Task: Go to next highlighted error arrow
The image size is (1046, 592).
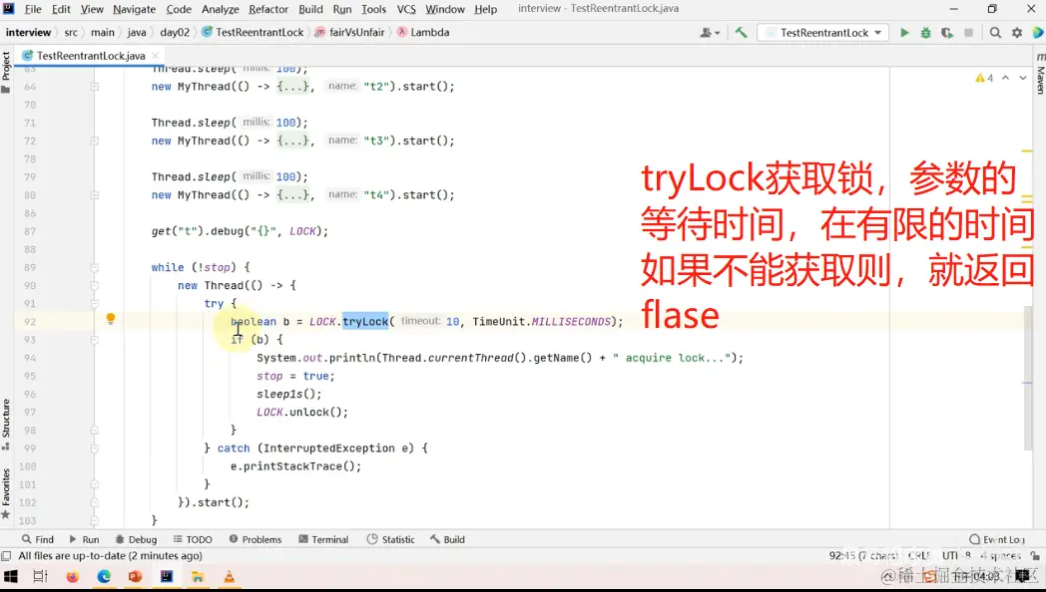Action: (1023, 78)
